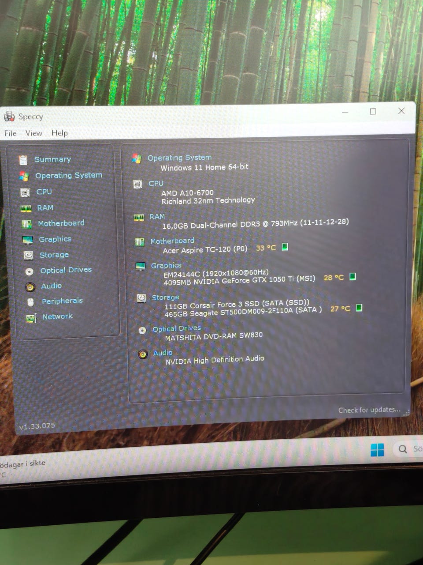Click the Motherboard icon in sidebar
This screenshot has width=423, height=565.
pyautogui.click(x=27, y=224)
